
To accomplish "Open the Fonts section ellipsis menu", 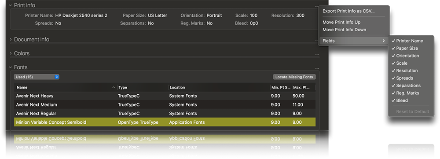I will pos(317,68).
